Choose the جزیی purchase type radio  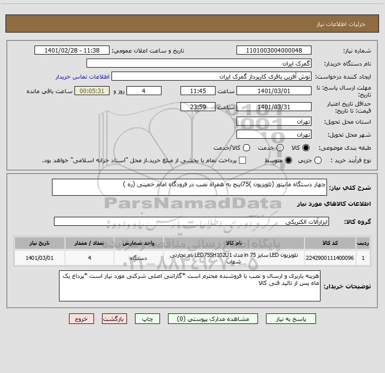(x=317, y=160)
